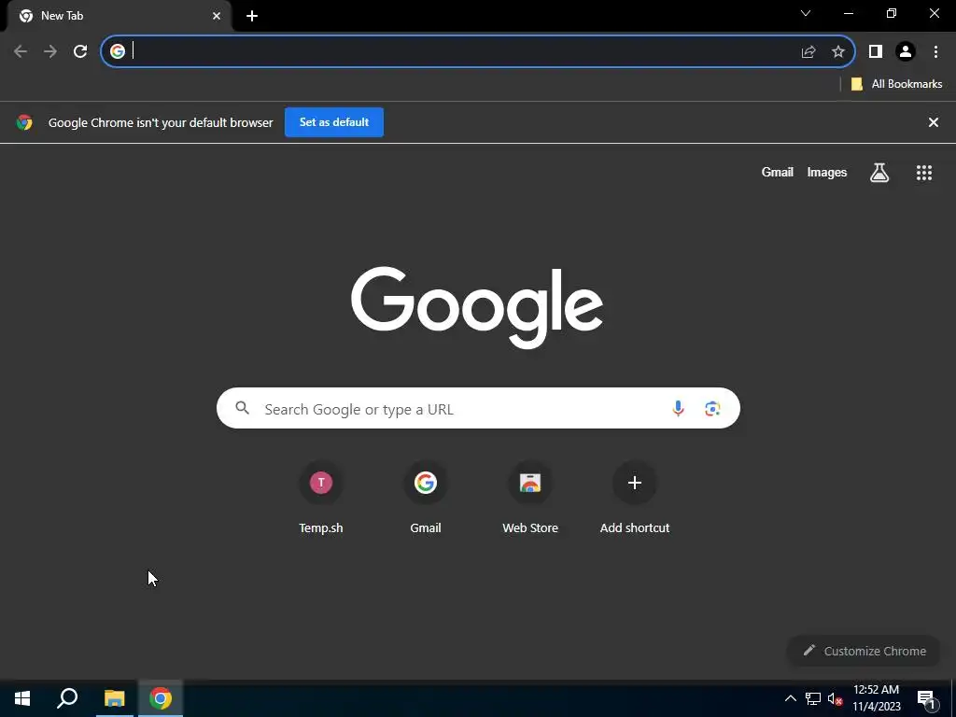Screen dimensions: 956x717
Task: Click Set as default button
Action: pyautogui.click(x=334, y=122)
